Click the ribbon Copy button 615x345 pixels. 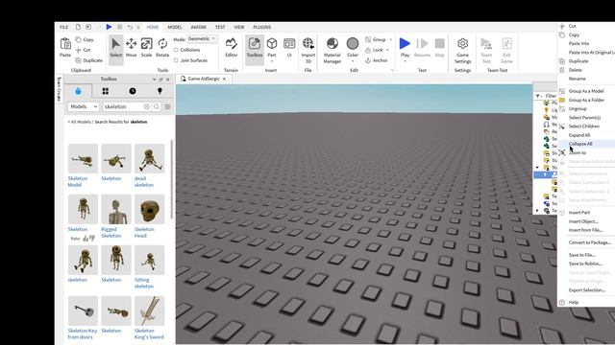coord(85,39)
